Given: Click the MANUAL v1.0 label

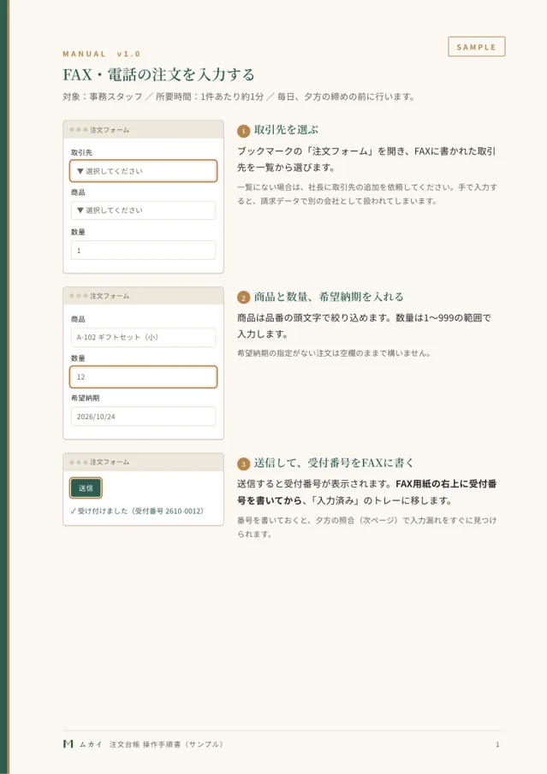Looking at the screenshot, I should (102, 54).
